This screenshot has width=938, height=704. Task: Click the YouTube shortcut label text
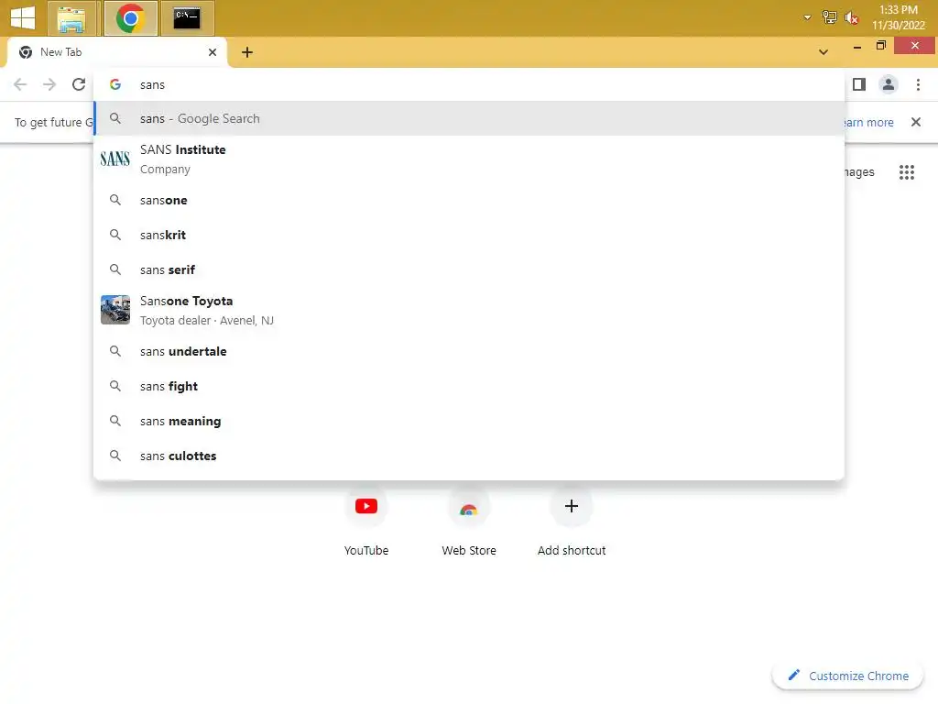coord(366,550)
